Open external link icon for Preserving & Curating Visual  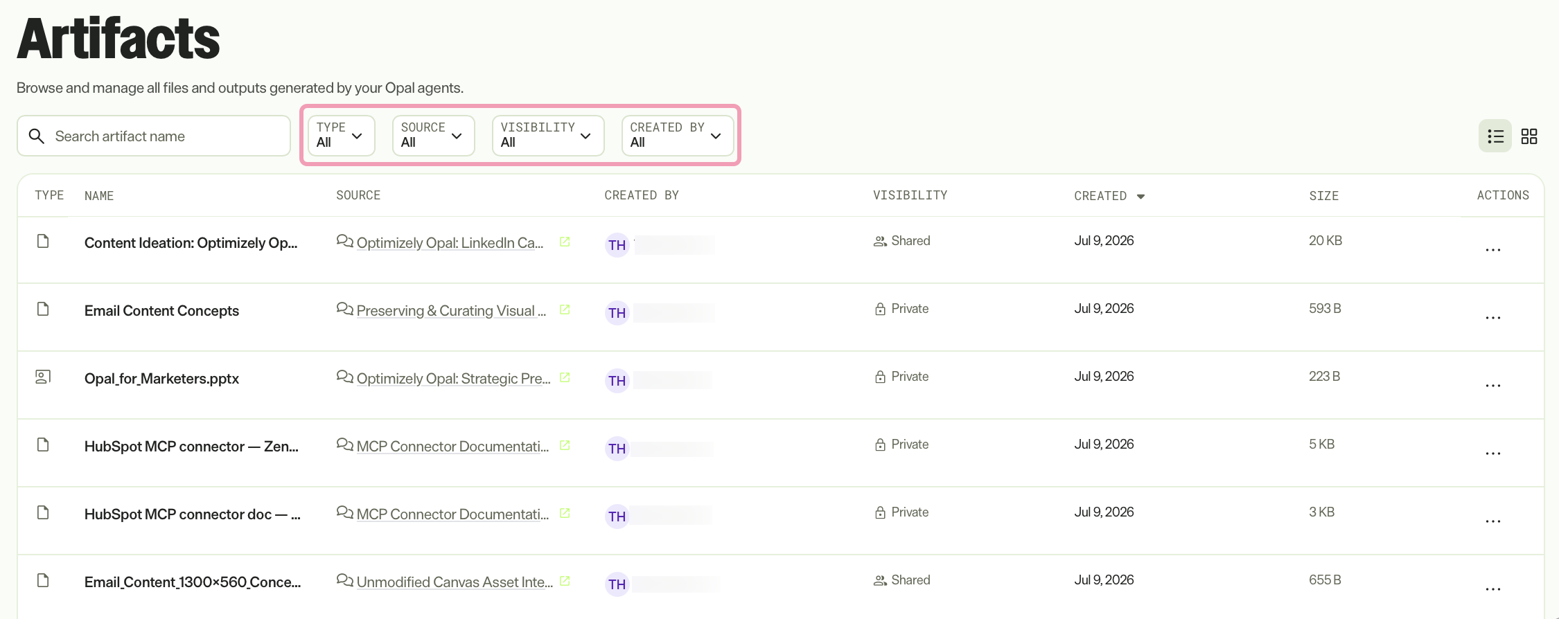point(565,309)
